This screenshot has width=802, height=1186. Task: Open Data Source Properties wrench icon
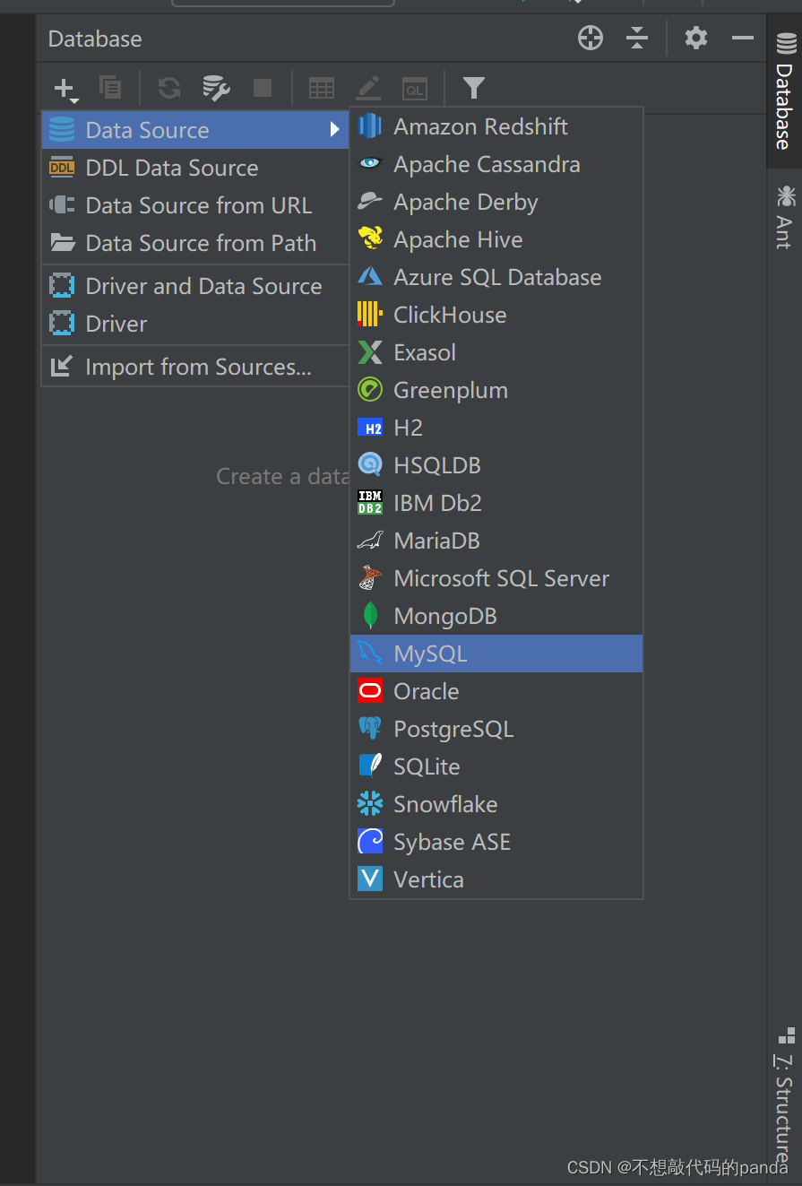216,87
